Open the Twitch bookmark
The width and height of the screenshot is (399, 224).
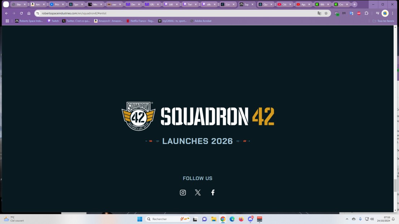[53, 21]
